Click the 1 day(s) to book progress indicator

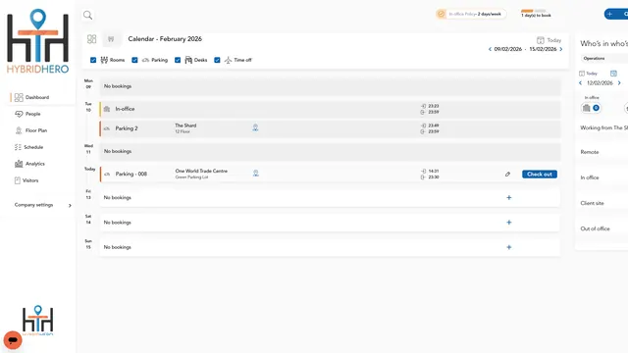[x=536, y=13]
